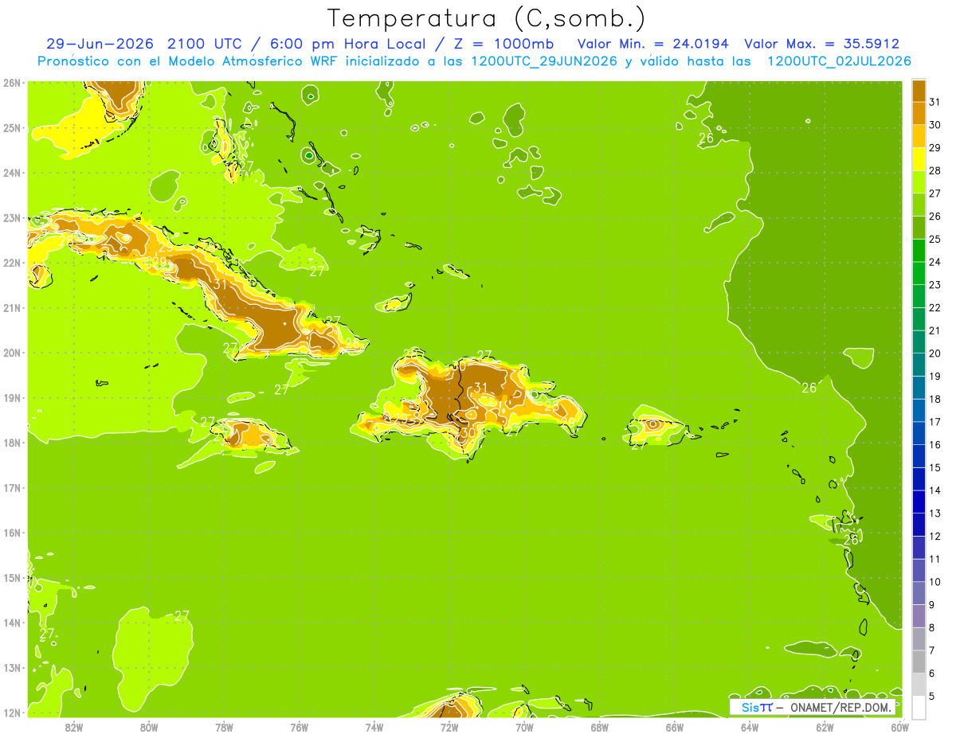Click the '78W' longitude axis label
The height and width of the screenshot is (738, 956).
224,727
